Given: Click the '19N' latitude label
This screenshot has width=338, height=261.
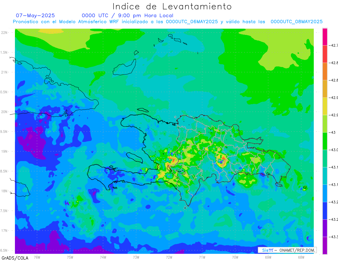Looking at the screenshot, I should click(4, 151).
